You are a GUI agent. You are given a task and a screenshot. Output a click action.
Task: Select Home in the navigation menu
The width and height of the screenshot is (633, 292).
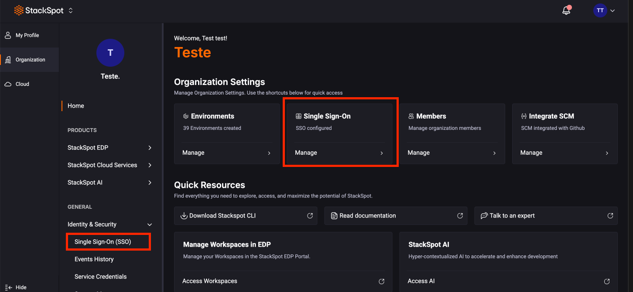pos(75,105)
